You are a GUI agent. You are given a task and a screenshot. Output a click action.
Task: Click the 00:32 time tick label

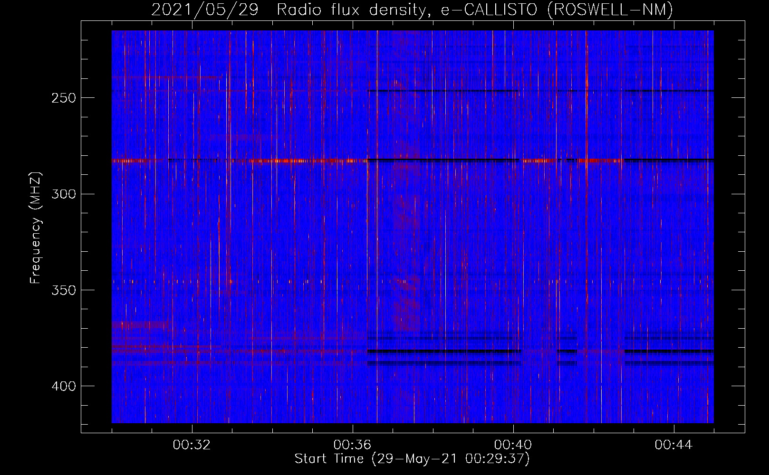click(192, 445)
